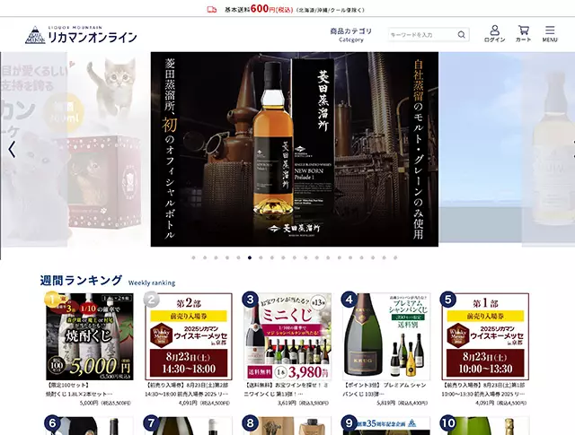Select the second carousel dot

205,257
